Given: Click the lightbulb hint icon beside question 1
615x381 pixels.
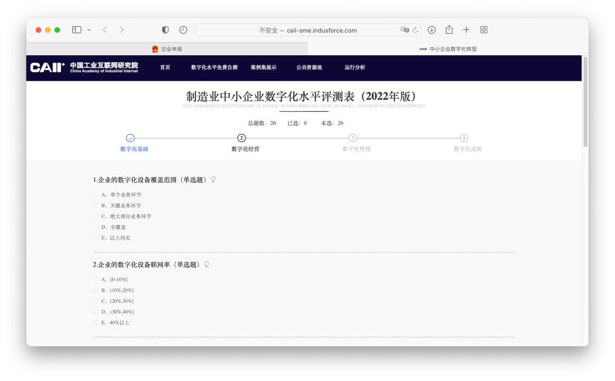Looking at the screenshot, I should (x=214, y=179).
